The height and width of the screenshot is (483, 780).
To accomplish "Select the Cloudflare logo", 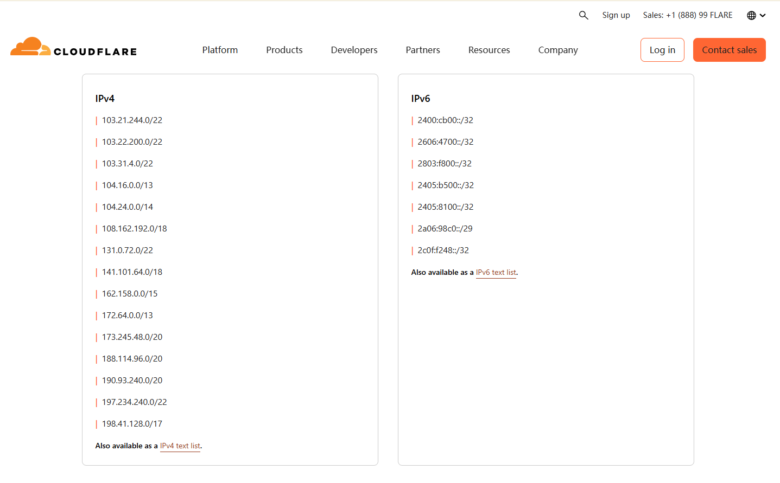I will point(73,49).
